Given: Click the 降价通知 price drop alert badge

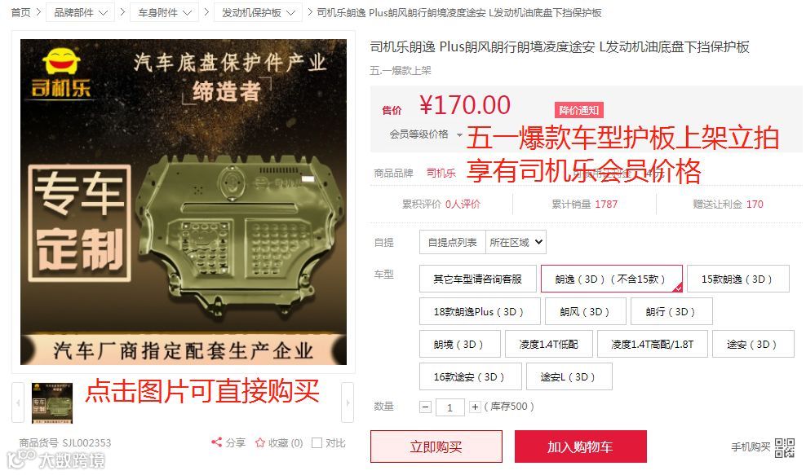Looking at the screenshot, I should (578, 110).
